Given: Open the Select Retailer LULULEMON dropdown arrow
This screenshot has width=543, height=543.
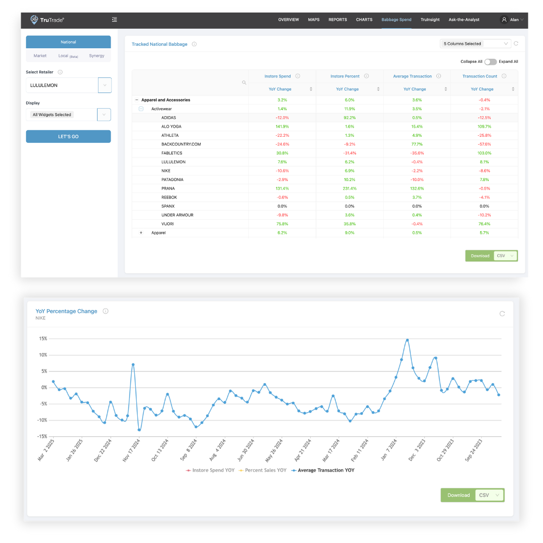Looking at the screenshot, I should tap(105, 85).
